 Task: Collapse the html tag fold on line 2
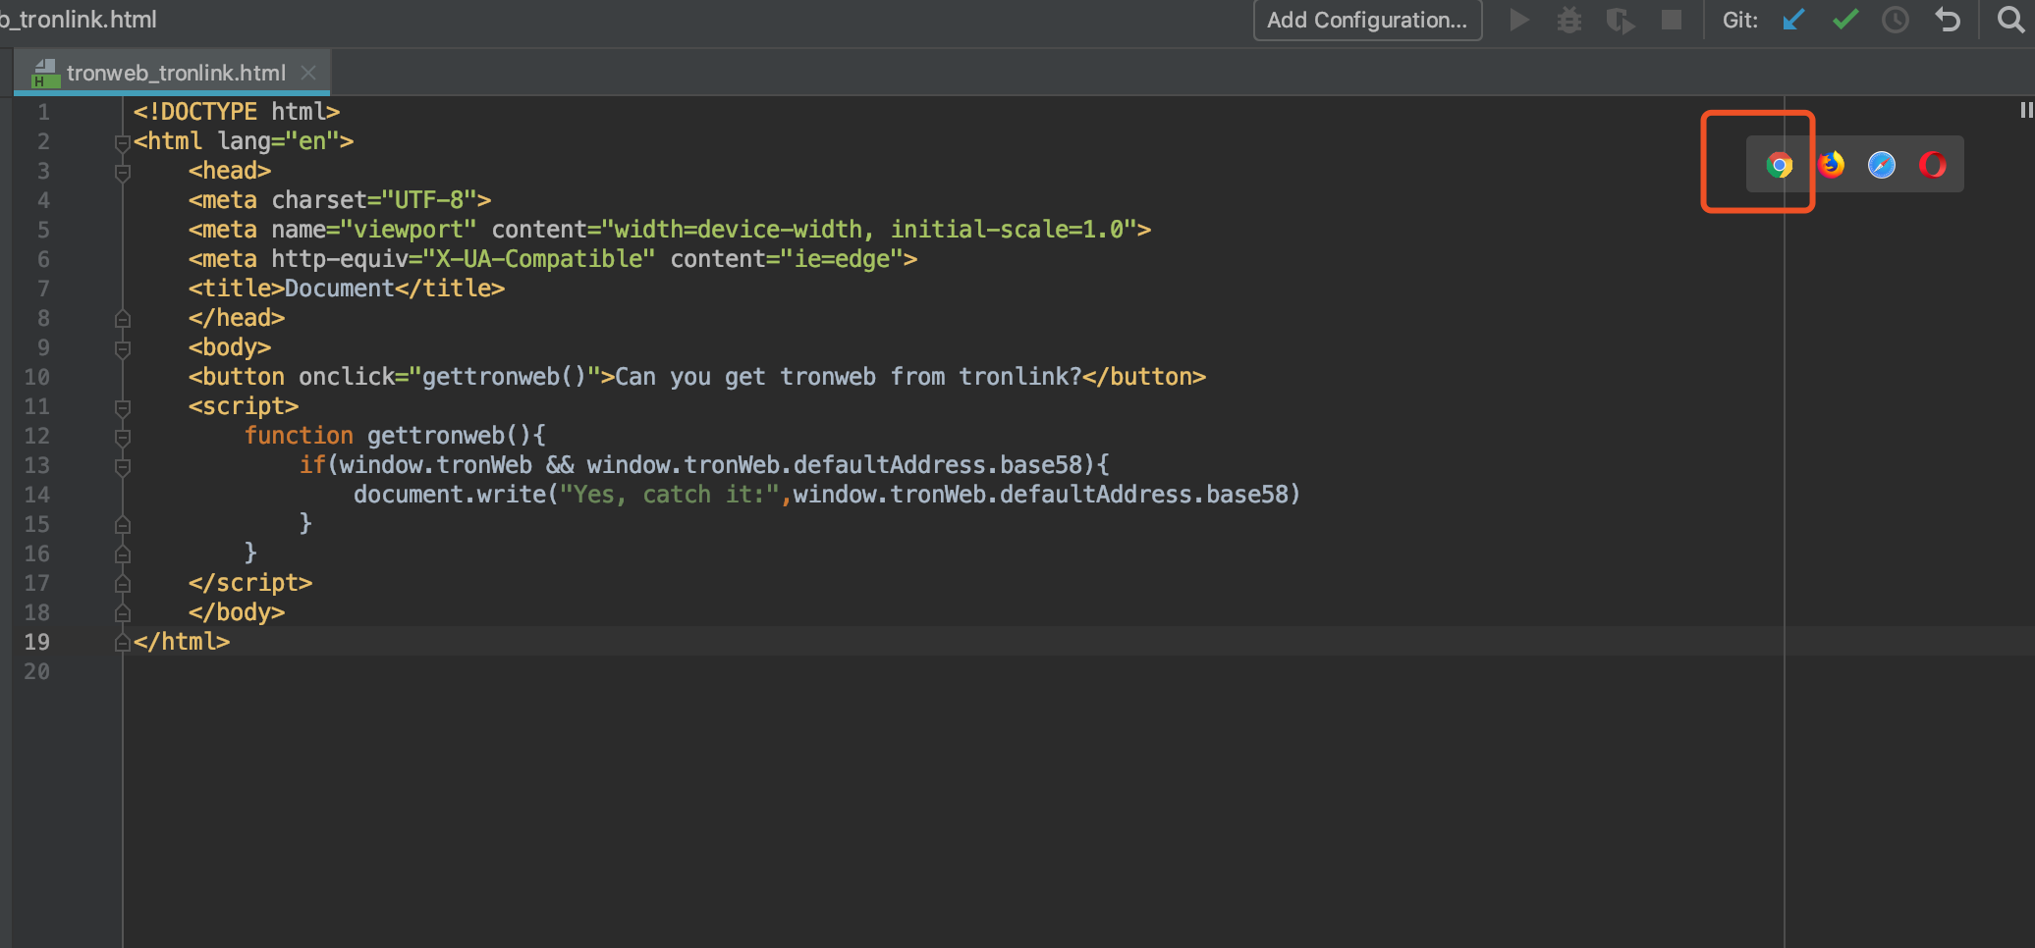(123, 143)
